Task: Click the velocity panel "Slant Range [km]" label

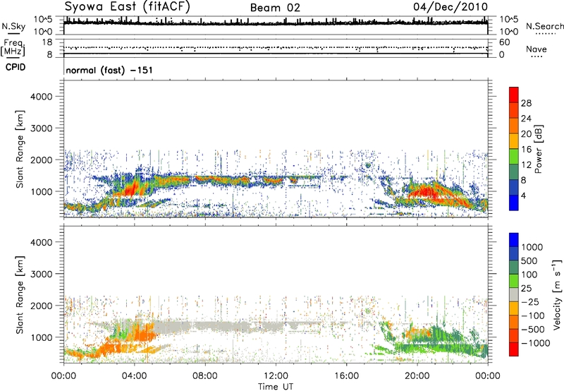Action: (20, 294)
